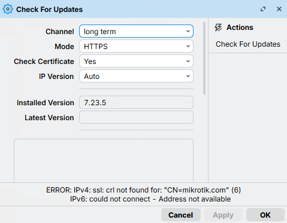287x223 pixels.
Task: Open the Channel dropdown
Action: coord(136,31)
